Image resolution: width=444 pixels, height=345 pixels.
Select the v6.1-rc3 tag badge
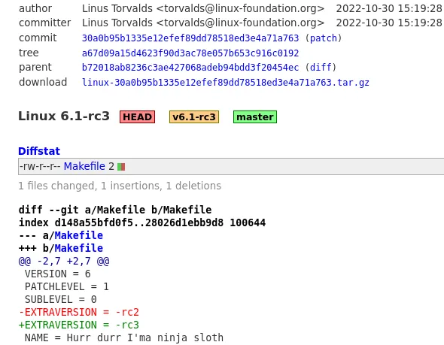click(x=194, y=117)
